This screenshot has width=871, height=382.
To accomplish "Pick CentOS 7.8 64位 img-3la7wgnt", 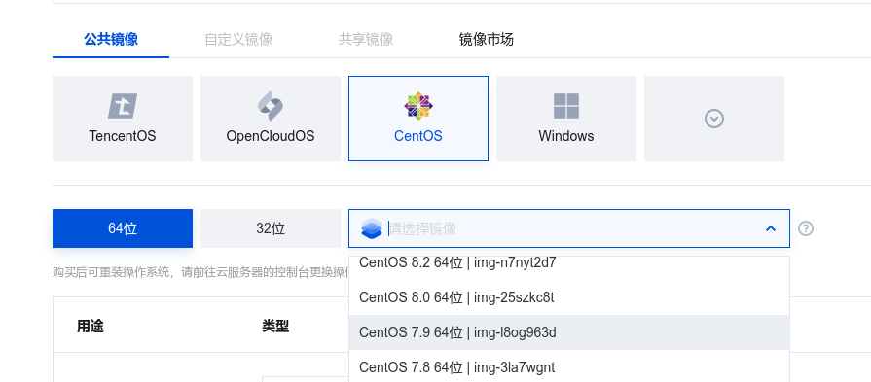I will tap(569, 366).
